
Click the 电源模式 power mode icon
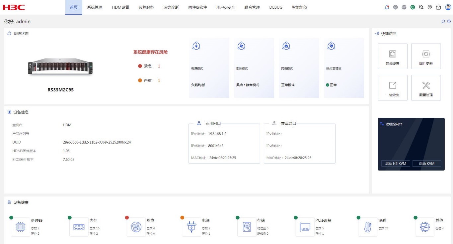tap(196, 46)
